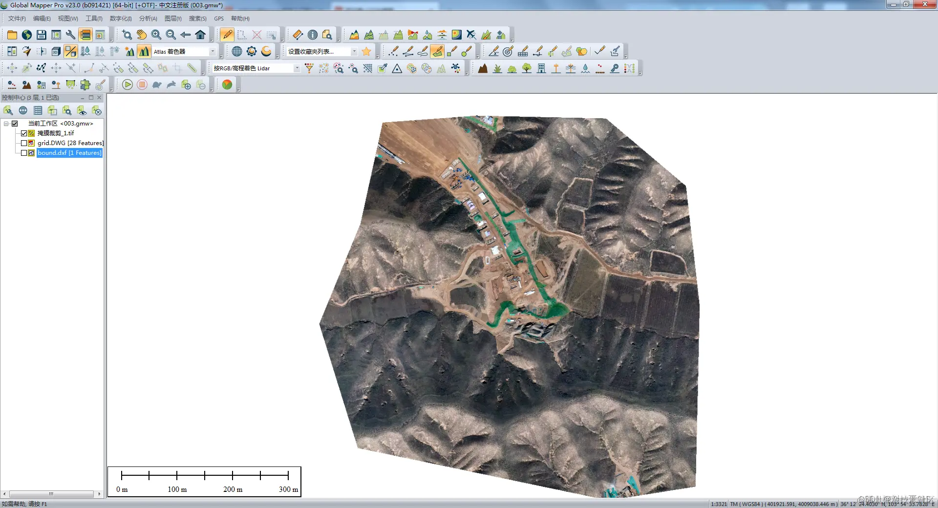
Task: Open the GPS menu
Action: point(219,19)
